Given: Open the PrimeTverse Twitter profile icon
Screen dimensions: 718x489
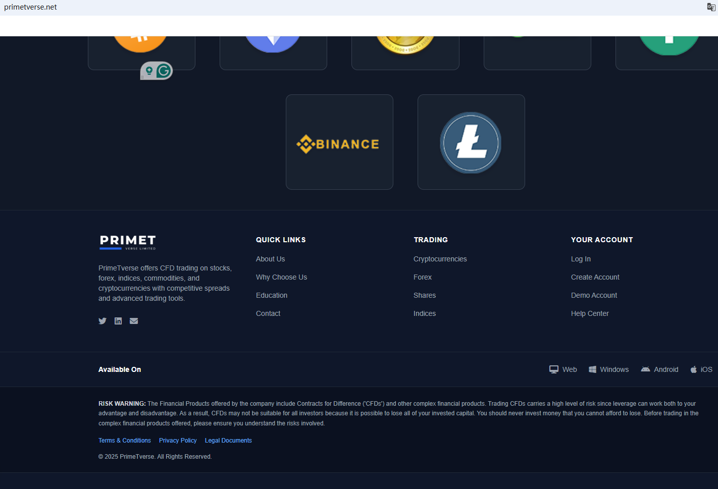Looking at the screenshot, I should click(102, 321).
